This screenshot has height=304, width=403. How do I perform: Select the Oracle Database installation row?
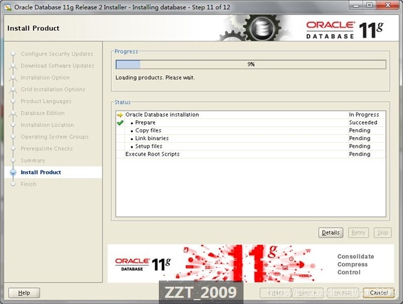[251, 114]
